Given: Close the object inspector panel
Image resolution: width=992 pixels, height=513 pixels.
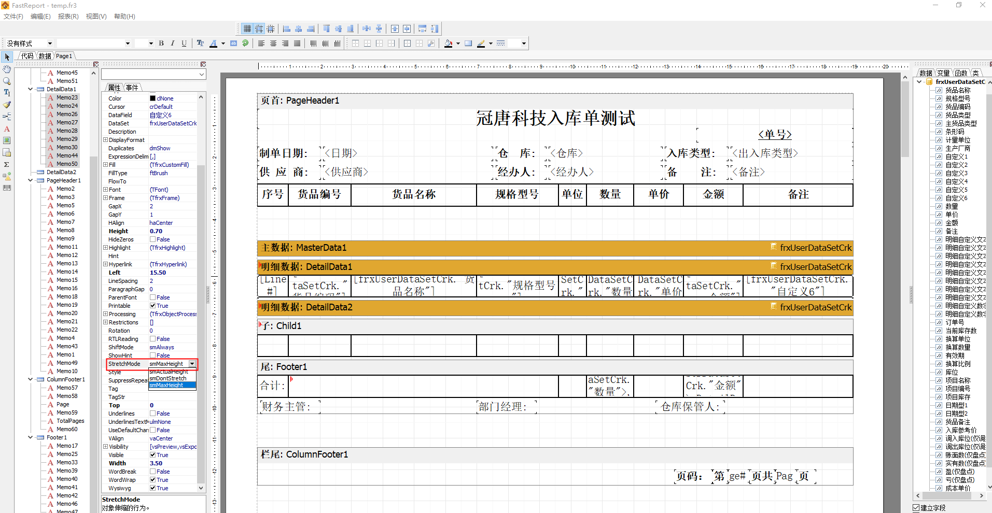Looking at the screenshot, I should click(x=203, y=64).
